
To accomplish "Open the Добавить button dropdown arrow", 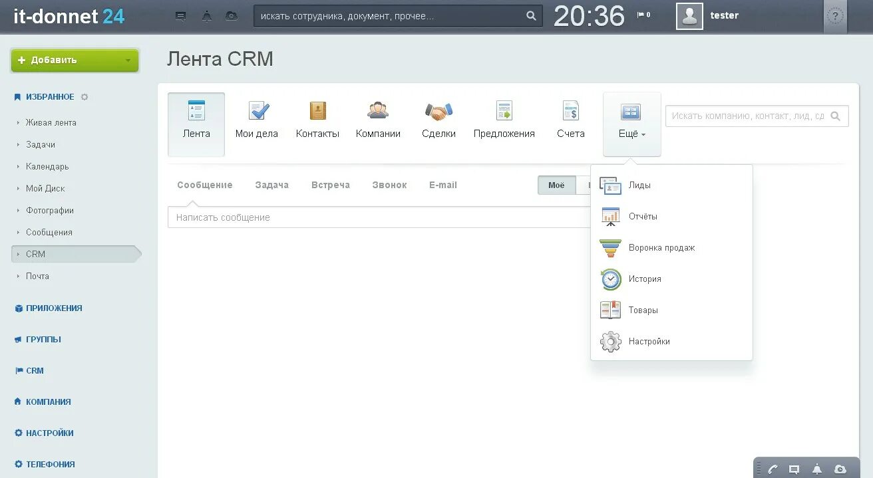I will pyautogui.click(x=128, y=60).
